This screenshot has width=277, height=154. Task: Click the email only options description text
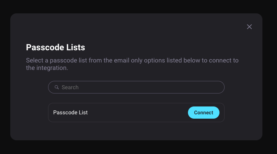tap(132, 64)
